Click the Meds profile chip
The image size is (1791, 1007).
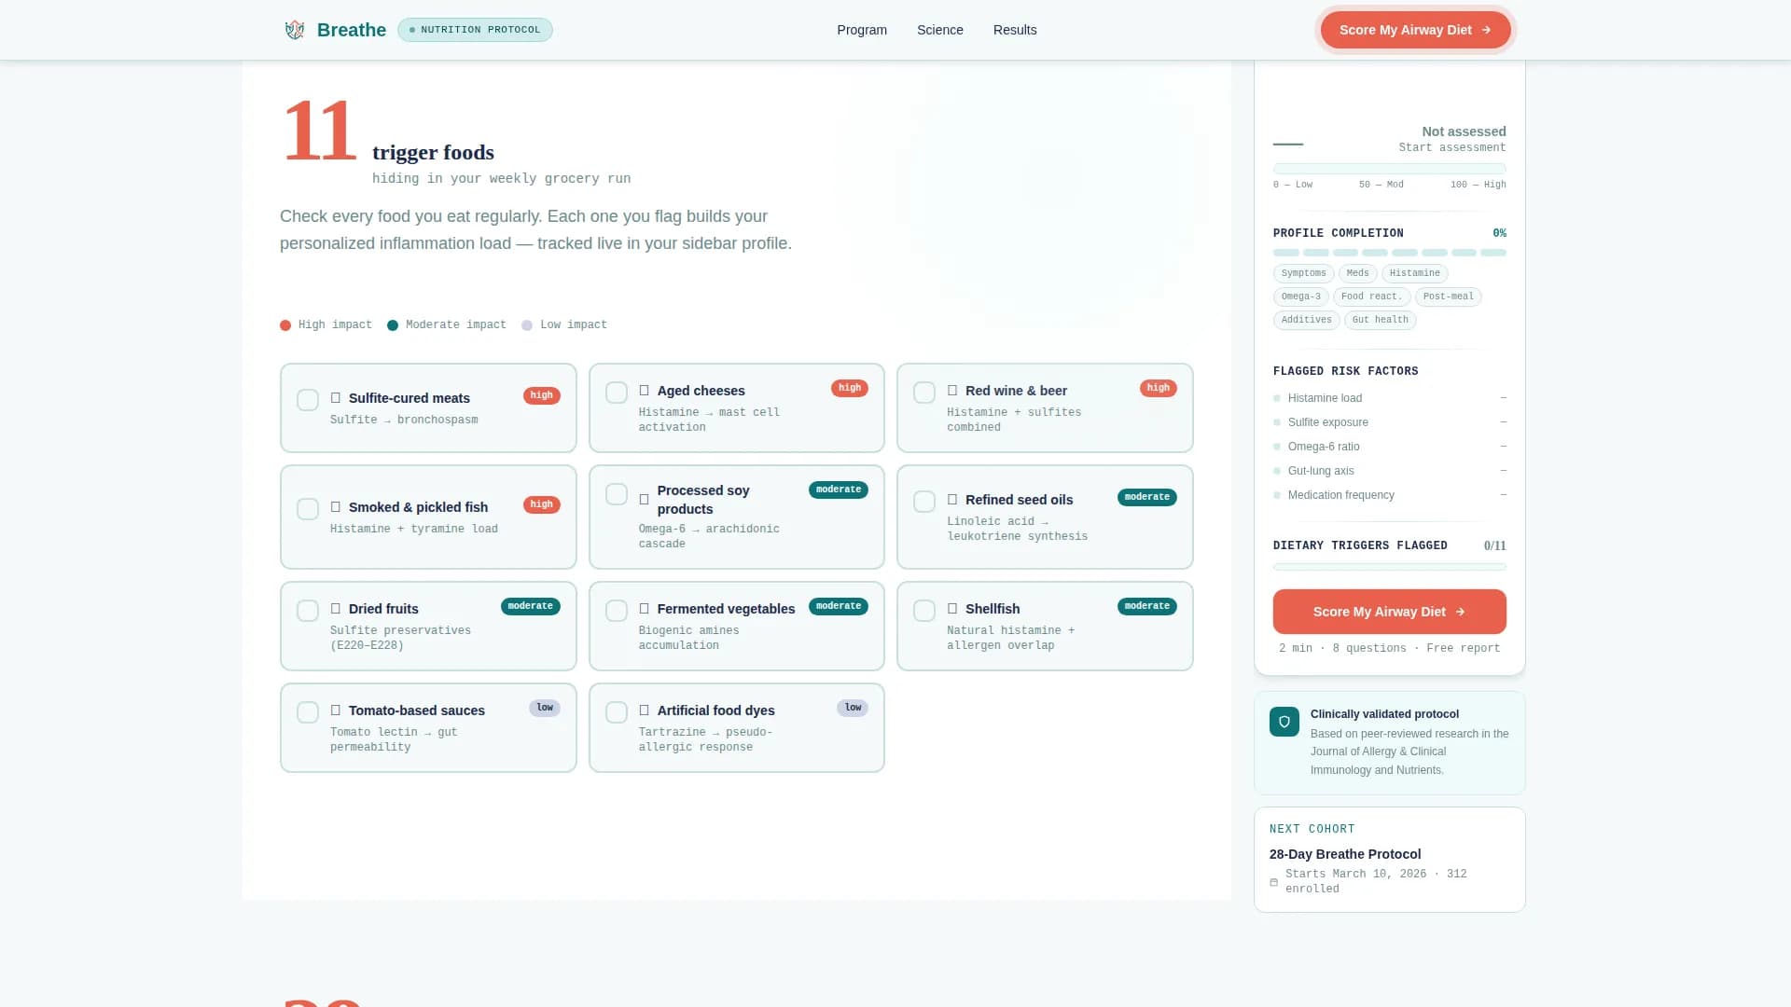[1357, 273]
